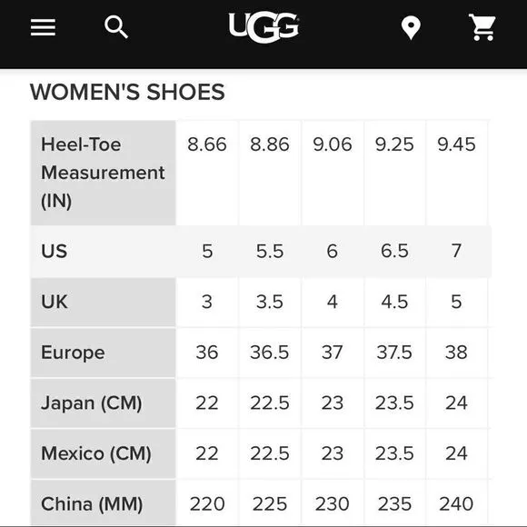Image resolution: width=527 pixels, height=527 pixels.
Task: Select the 8.66 inch measurement cell
Action: [x=207, y=173]
